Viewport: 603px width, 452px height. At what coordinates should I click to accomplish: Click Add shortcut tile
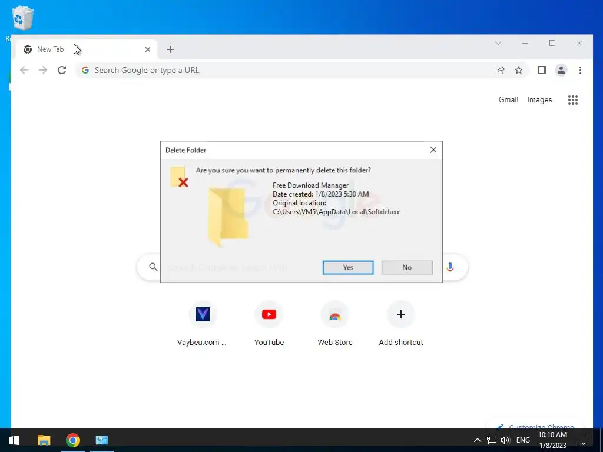[x=400, y=324]
